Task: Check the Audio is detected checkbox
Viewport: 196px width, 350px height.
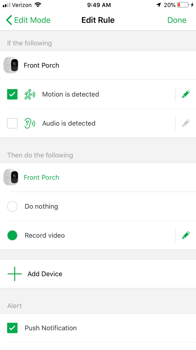Action: 12,123
